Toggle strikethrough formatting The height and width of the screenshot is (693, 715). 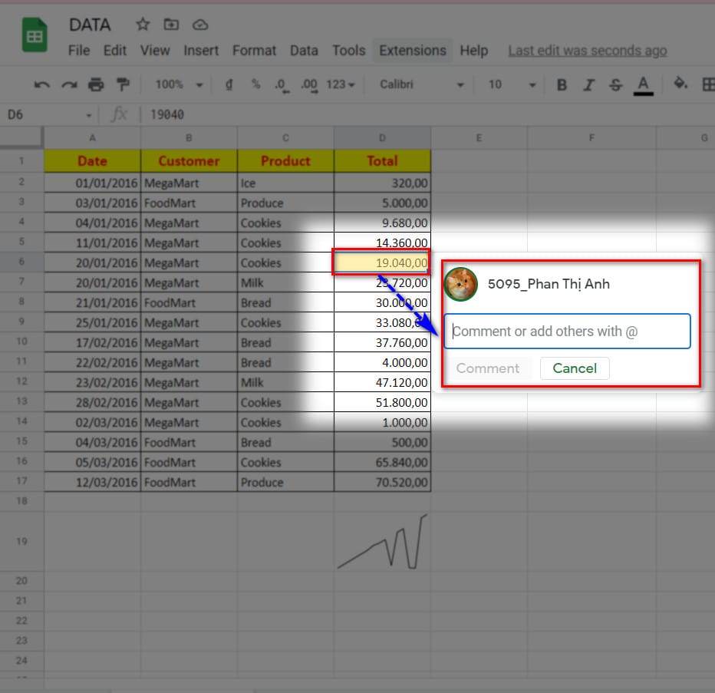tap(615, 84)
